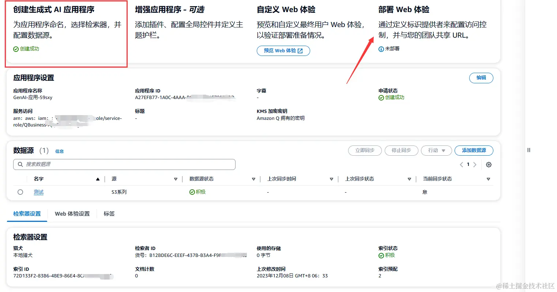
Task: Go to next page of data sources
Action: tap(475, 164)
